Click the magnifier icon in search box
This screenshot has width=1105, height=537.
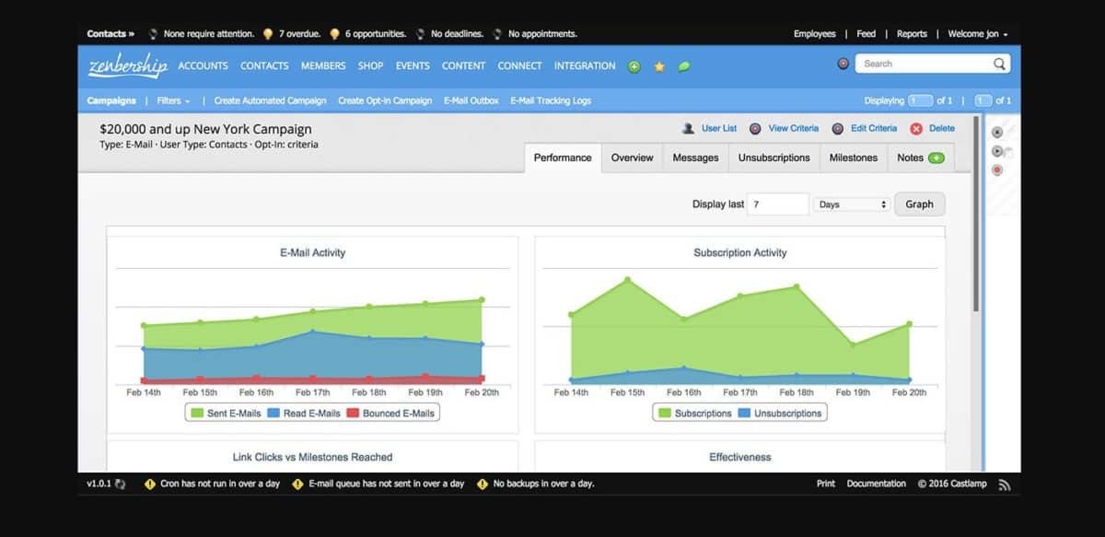999,64
